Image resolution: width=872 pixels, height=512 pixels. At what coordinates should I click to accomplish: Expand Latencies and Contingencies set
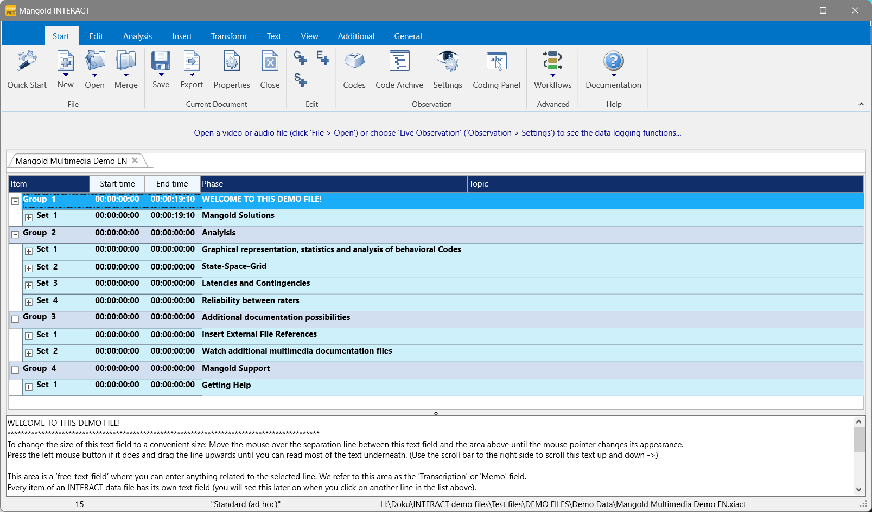(x=29, y=285)
